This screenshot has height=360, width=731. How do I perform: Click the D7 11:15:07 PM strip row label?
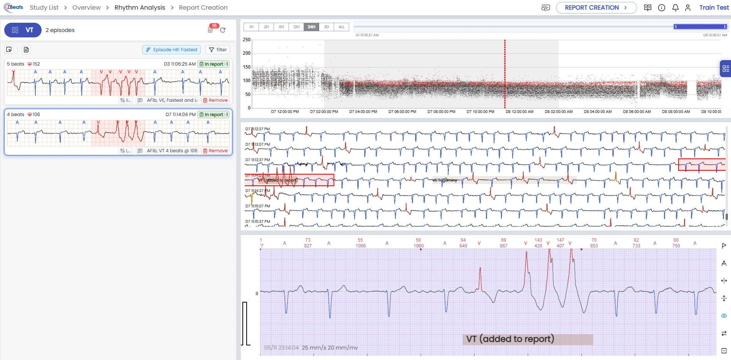[x=258, y=206]
